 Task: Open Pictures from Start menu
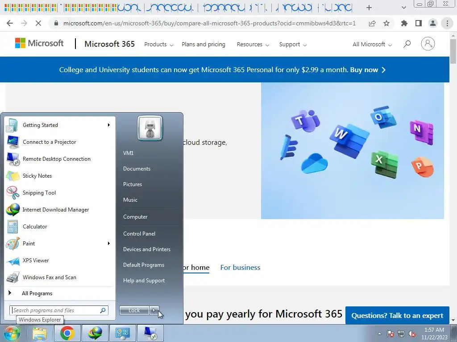[x=133, y=184]
